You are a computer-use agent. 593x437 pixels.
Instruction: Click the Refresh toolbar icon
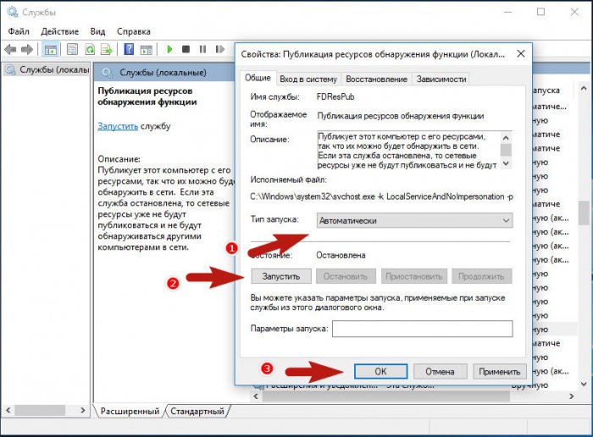point(90,49)
